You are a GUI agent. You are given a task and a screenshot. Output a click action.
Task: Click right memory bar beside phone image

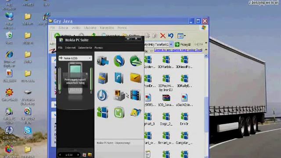click(x=91, y=79)
